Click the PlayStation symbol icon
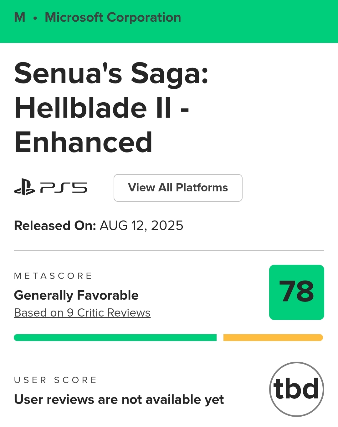 (24, 187)
